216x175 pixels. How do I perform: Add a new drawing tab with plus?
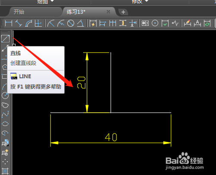click(x=123, y=12)
